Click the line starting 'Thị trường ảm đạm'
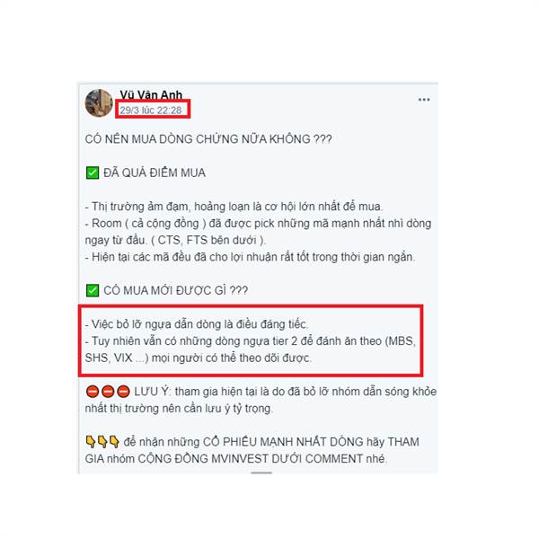The height and width of the screenshot is (539, 539). pyautogui.click(x=234, y=207)
